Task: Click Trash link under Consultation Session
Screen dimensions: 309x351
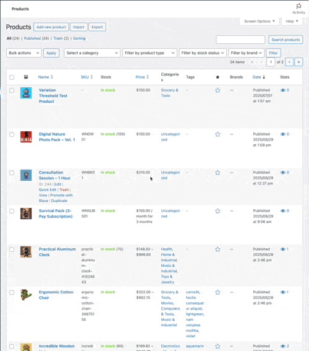Action: coord(64,190)
